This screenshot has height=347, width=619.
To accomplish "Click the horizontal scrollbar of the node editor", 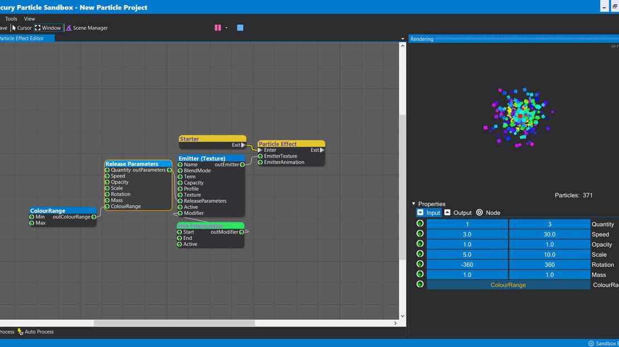I will 174,323.
